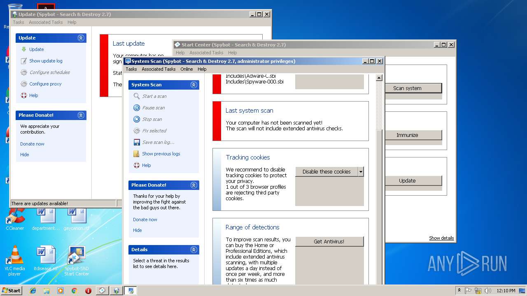Click Get Antivirus! button

coord(329,241)
